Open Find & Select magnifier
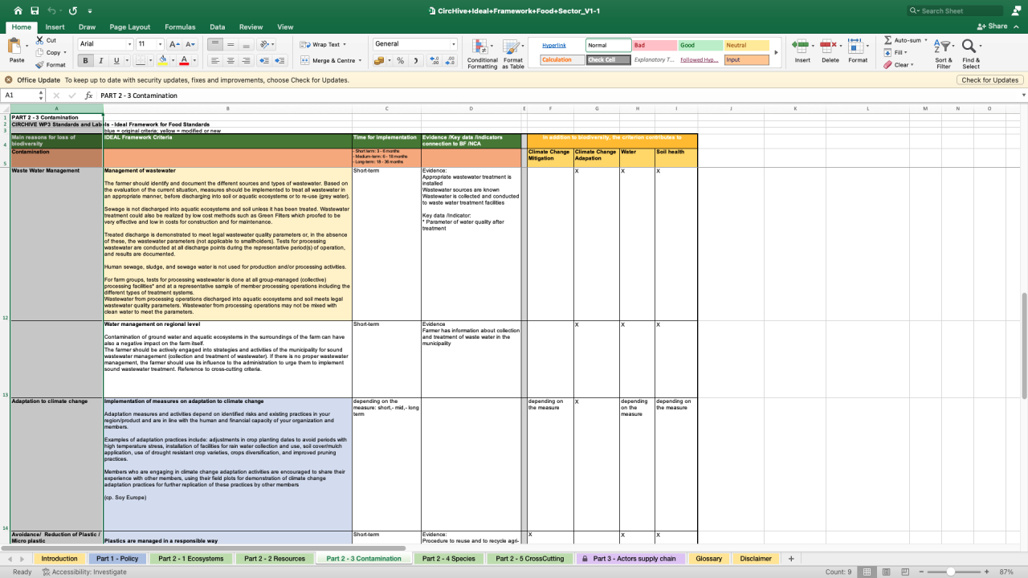 tap(971, 53)
